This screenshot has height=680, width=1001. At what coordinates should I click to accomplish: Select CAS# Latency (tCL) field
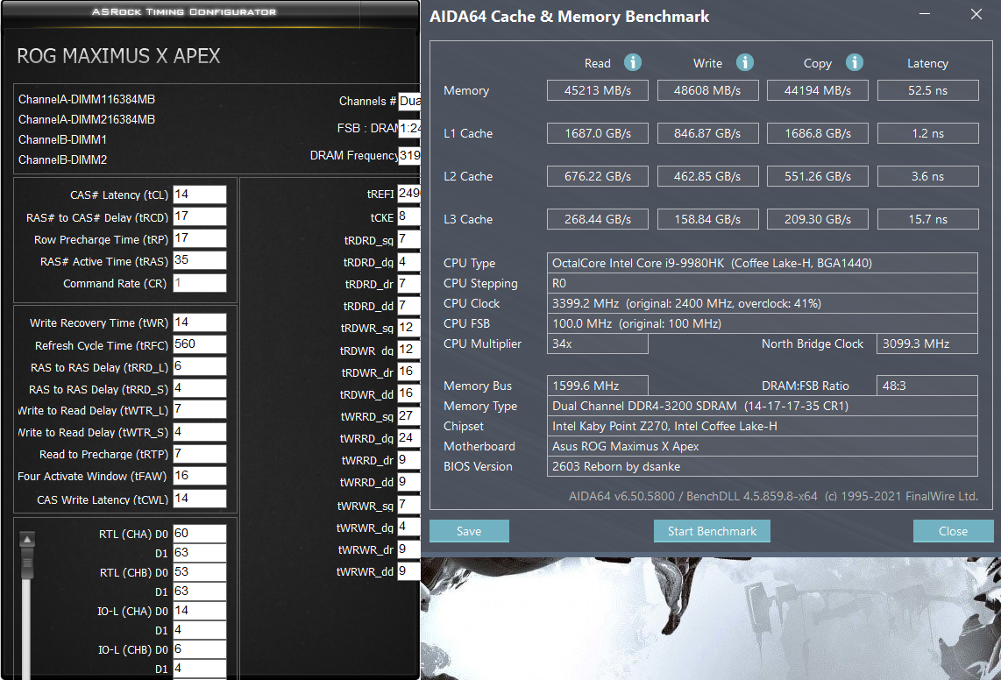click(x=200, y=195)
